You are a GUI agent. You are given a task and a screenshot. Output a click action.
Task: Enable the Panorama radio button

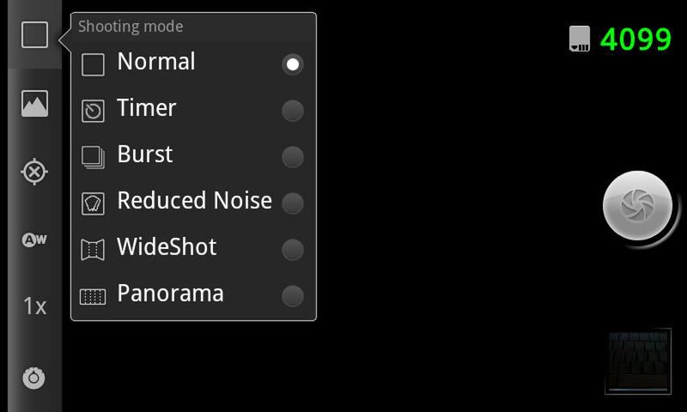click(293, 296)
